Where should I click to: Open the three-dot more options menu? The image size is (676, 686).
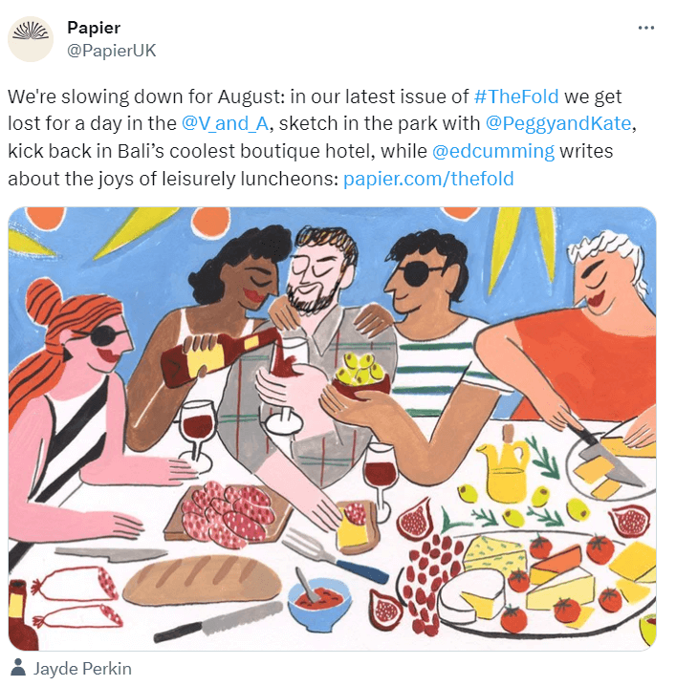(x=645, y=28)
